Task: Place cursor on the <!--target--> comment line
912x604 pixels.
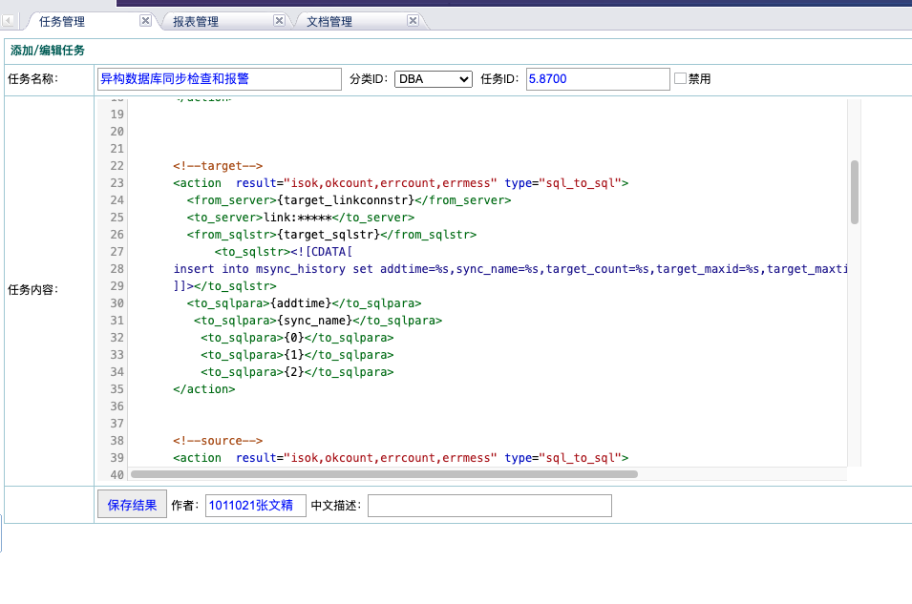Action: (217, 166)
